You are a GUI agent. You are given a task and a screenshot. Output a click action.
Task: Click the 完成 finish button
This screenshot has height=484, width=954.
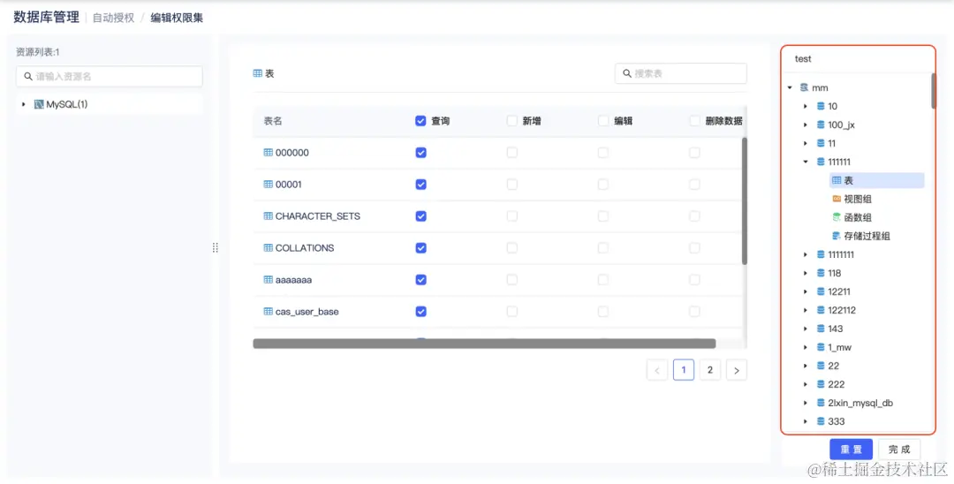click(x=899, y=450)
